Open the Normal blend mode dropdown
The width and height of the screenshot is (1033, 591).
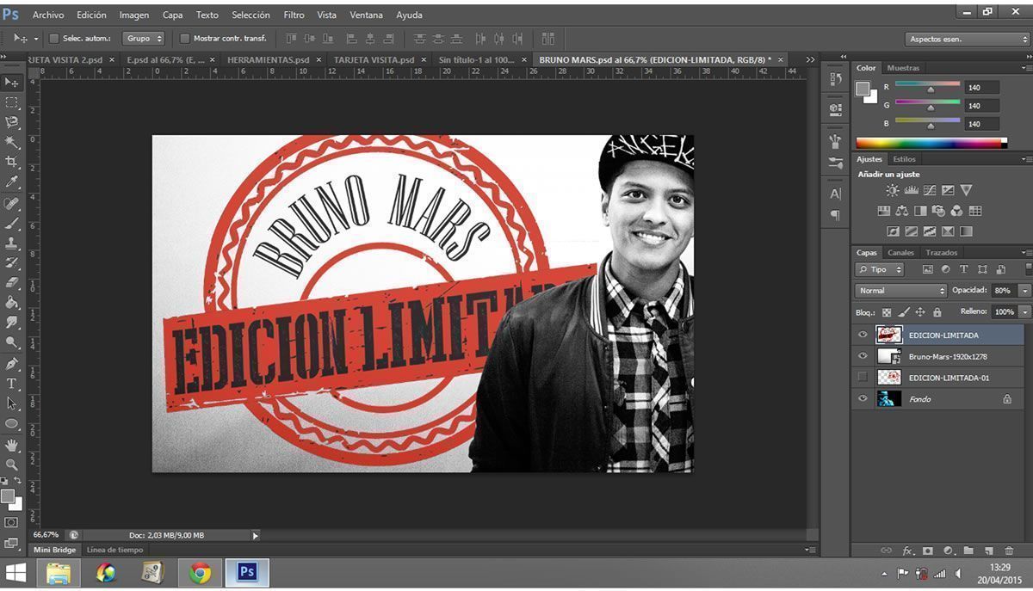click(x=900, y=291)
